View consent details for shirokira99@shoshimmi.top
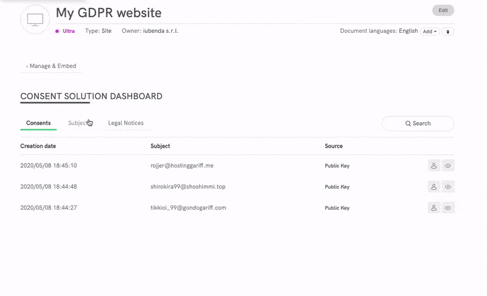 click(448, 187)
